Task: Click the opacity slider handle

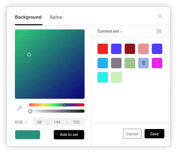Action: [30, 111]
